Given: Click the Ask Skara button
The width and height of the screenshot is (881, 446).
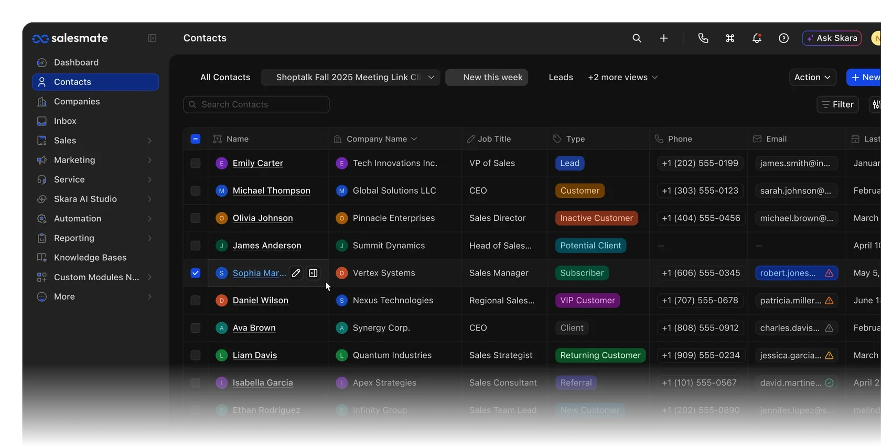Looking at the screenshot, I should pyautogui.click(x=832, y=38).
